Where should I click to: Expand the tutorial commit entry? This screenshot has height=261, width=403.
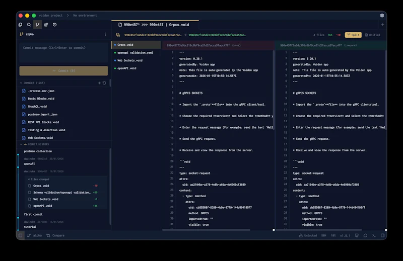point(30,227)
